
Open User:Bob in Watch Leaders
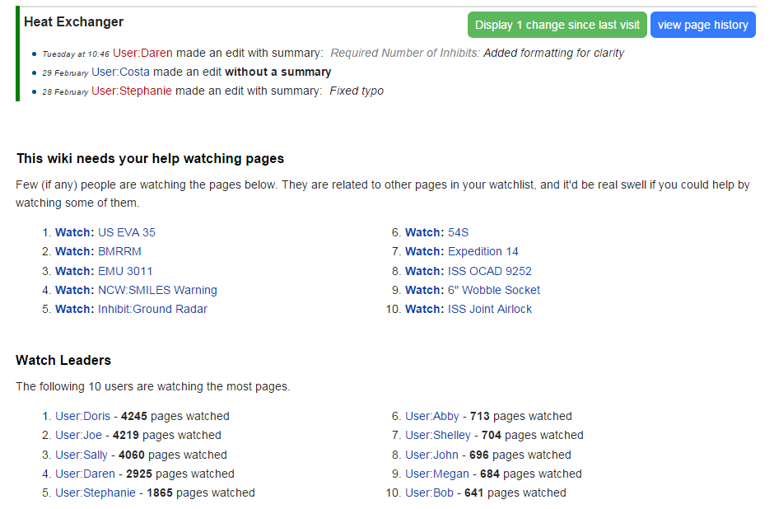[x=430, y=493]
